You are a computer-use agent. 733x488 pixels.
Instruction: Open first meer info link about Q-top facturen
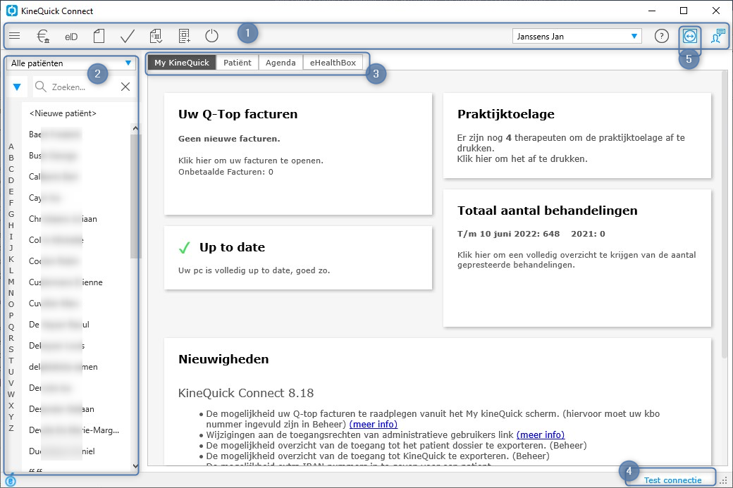point(373,424)
